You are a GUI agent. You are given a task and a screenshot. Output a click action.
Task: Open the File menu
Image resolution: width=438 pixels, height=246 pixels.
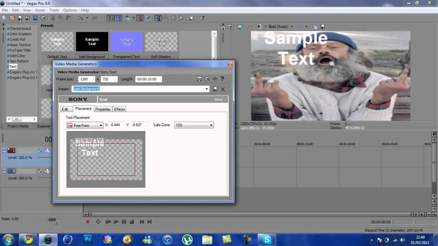tap(5, 10)
